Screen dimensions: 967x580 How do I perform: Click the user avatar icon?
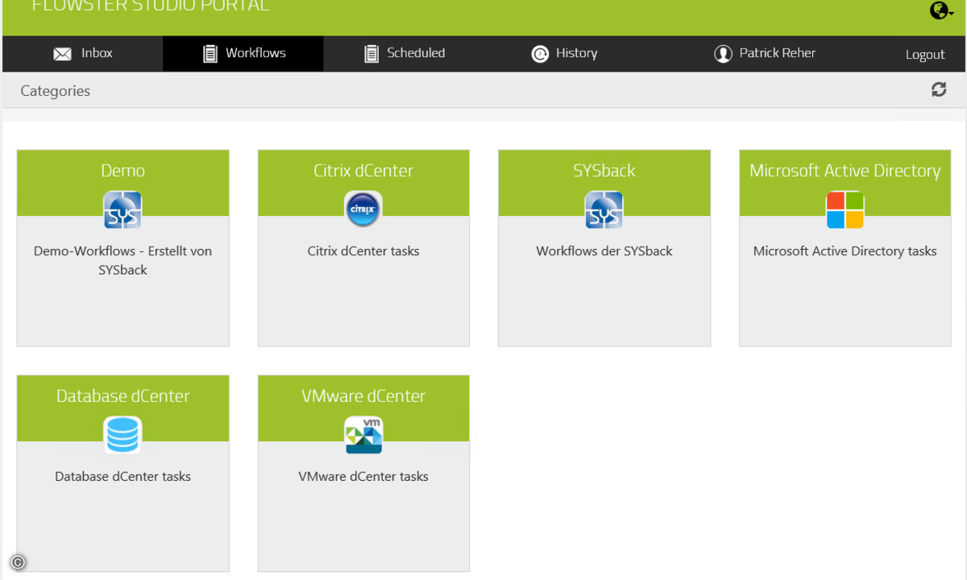(723, 54)
